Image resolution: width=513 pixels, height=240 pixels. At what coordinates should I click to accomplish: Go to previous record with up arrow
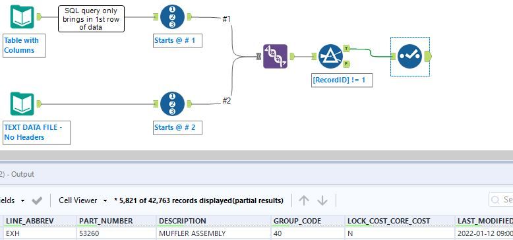pos(304,200)
